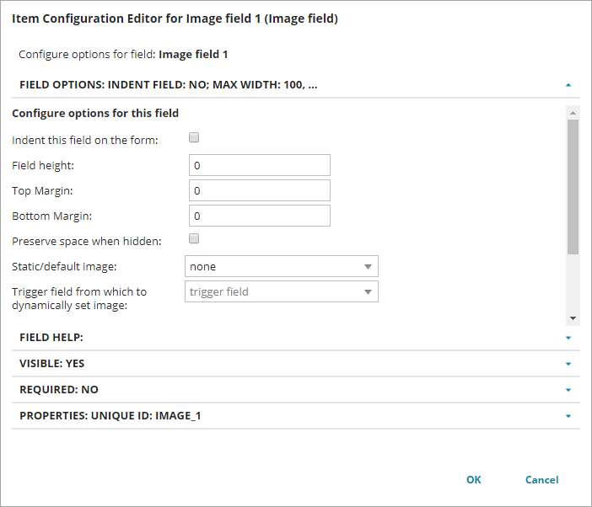The width and height of the screenshot is (592, 507).
Task: Click the scroll up arrow
Action: pos(573,113)
